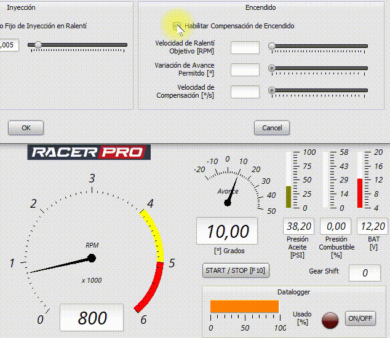This screenshot has width=390, height=338.
Task: Click the Gear Shift value box
Action: tap(365, 273)
